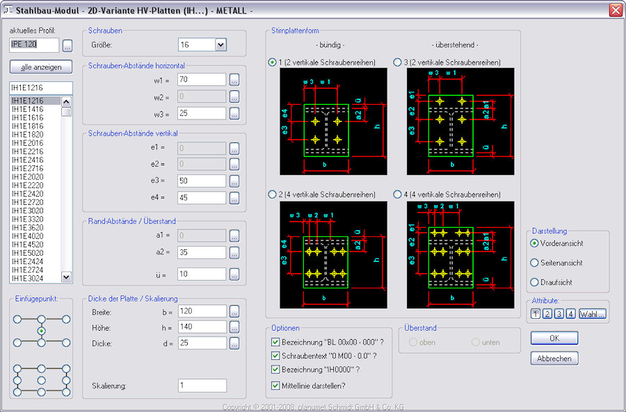This screenshot has width=626, height=412.
Task: Click the search field showing IH1E1216
Action: click(41, 88)
